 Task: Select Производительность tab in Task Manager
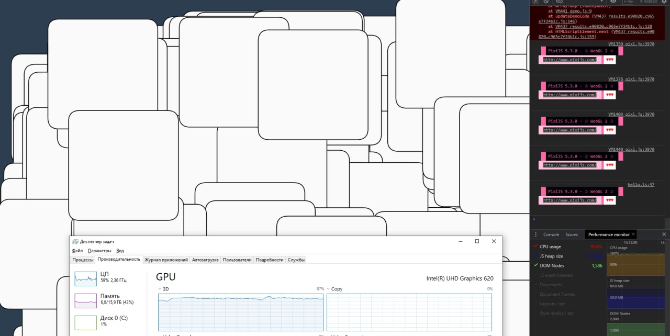119,259
